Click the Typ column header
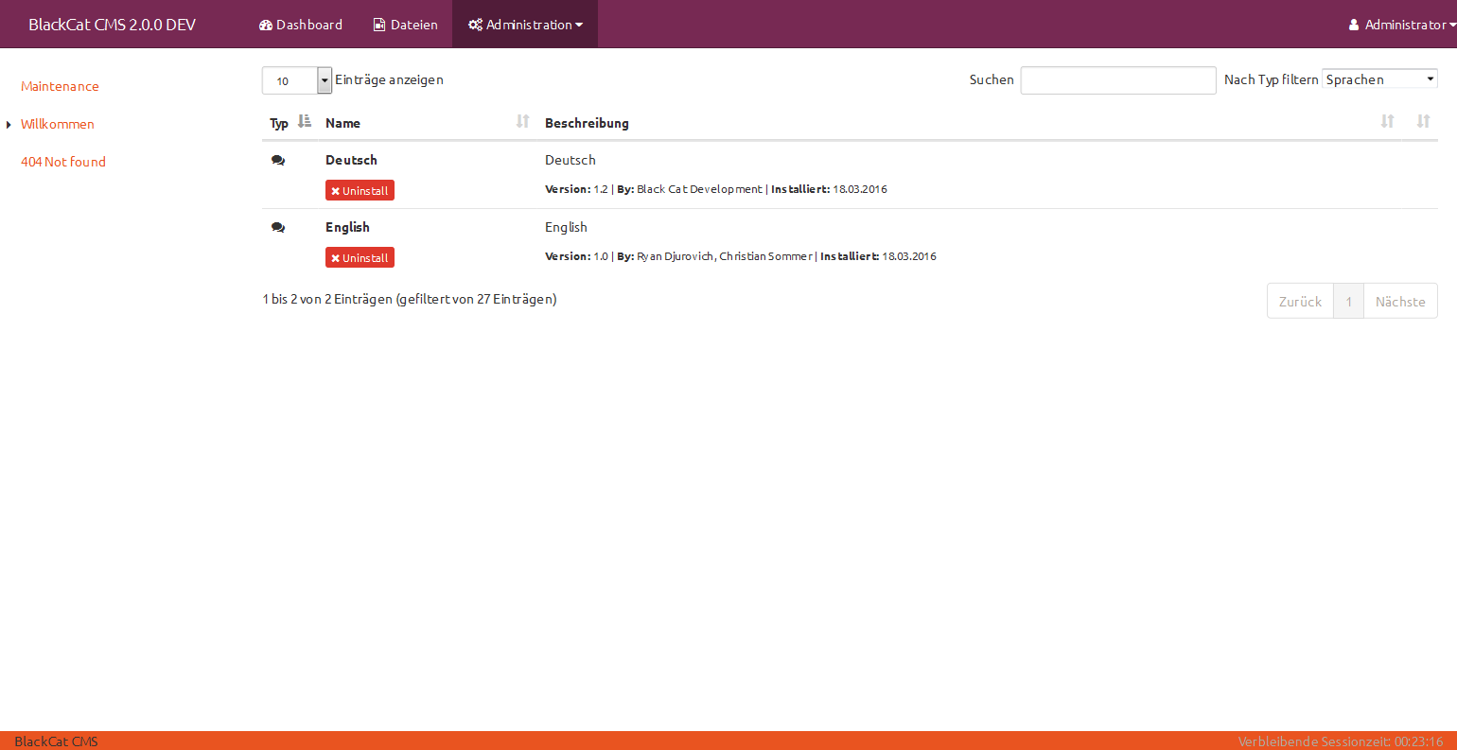The image size is (1457, 750). point(279,123)
